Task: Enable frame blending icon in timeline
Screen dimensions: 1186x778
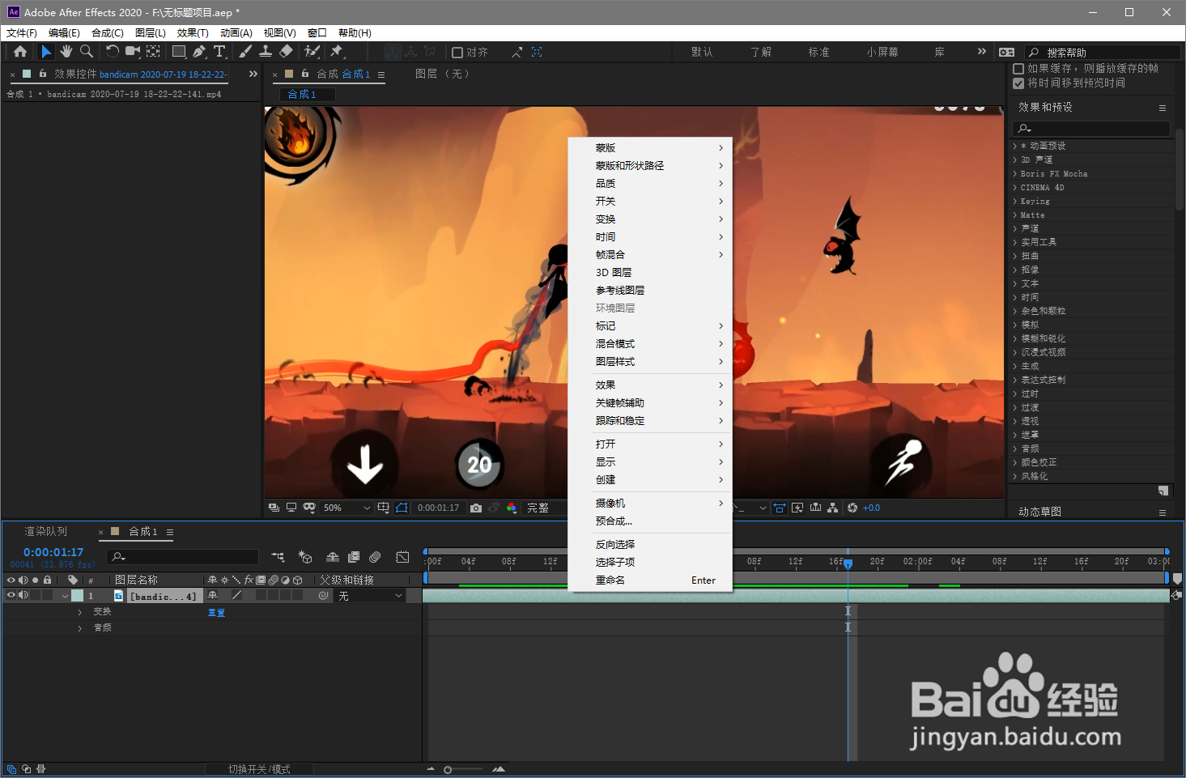Action: click(354, 557)
